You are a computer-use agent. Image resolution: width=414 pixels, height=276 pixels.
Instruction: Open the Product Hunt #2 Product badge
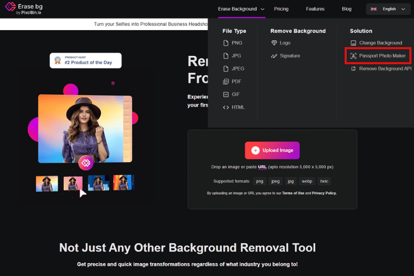click(x=85, y=61)
